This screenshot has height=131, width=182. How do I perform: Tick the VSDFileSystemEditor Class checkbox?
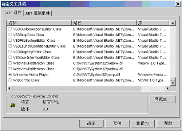click(x=10, y=40)
